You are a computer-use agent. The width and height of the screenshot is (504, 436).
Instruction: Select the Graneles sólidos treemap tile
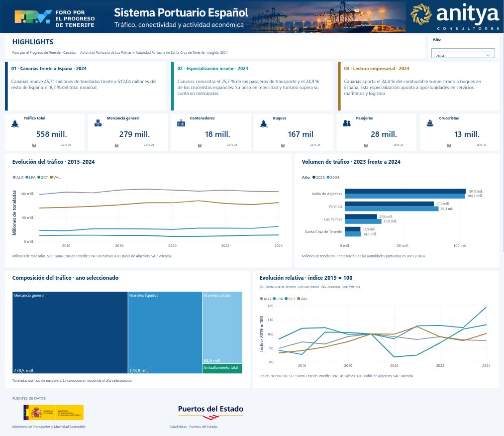tap(222, 327)
